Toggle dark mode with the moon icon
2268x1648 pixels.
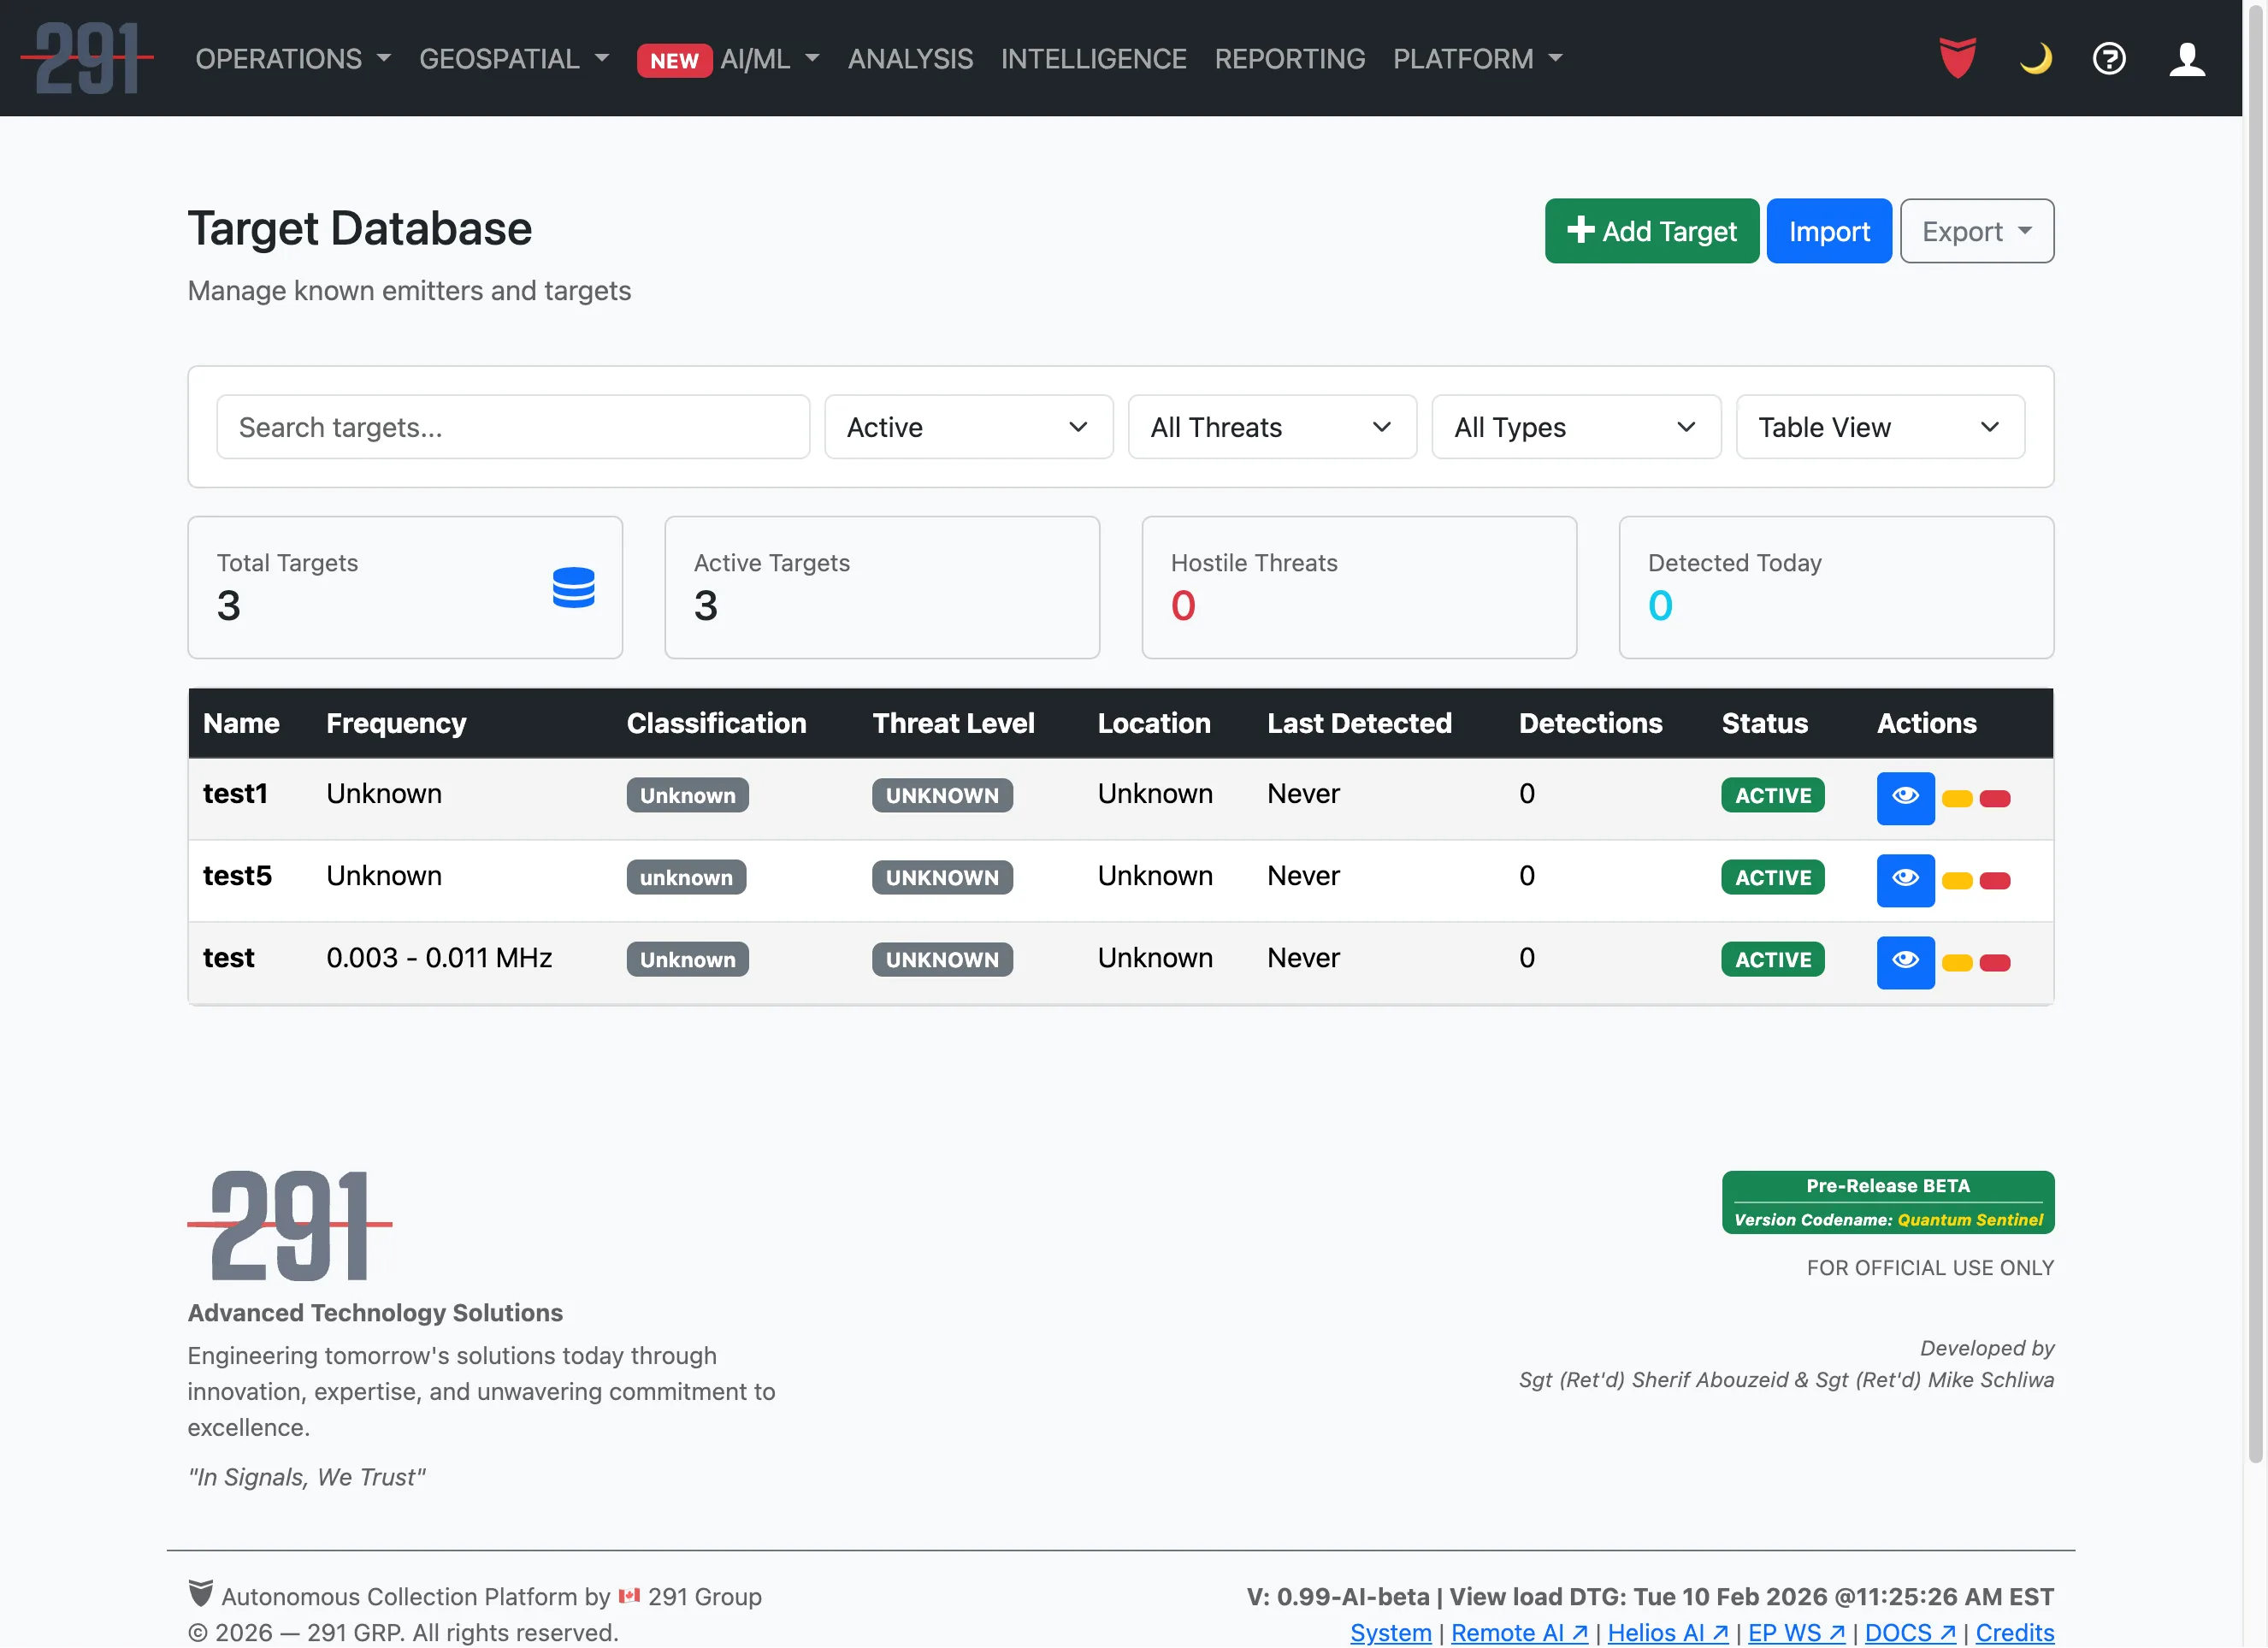click(x=2035, y=58)
